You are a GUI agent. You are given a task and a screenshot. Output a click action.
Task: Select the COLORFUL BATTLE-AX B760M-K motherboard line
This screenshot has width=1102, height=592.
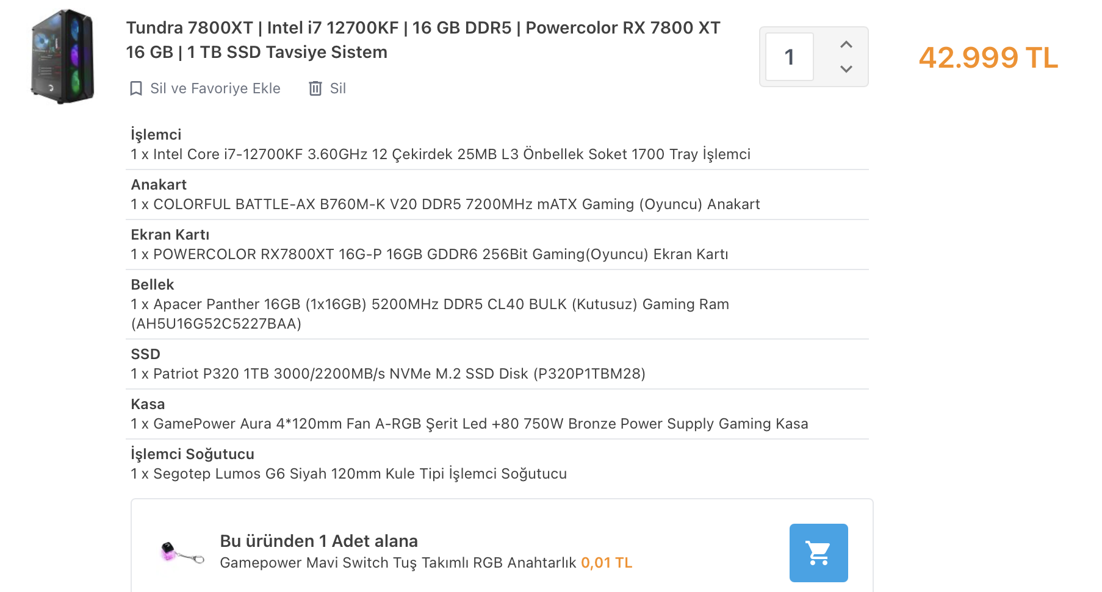[445, 204]
